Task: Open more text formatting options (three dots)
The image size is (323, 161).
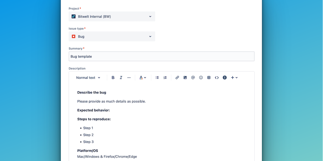Action: (129, 78)
